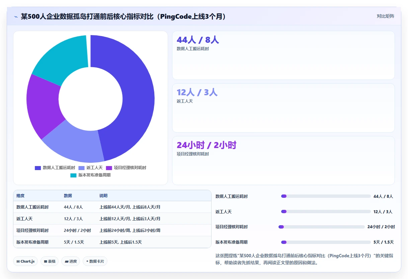Image resolution: width=408 pixels, height=279 pixels.
Task: Click the 表格 tag chip
Action: point(50,261)
